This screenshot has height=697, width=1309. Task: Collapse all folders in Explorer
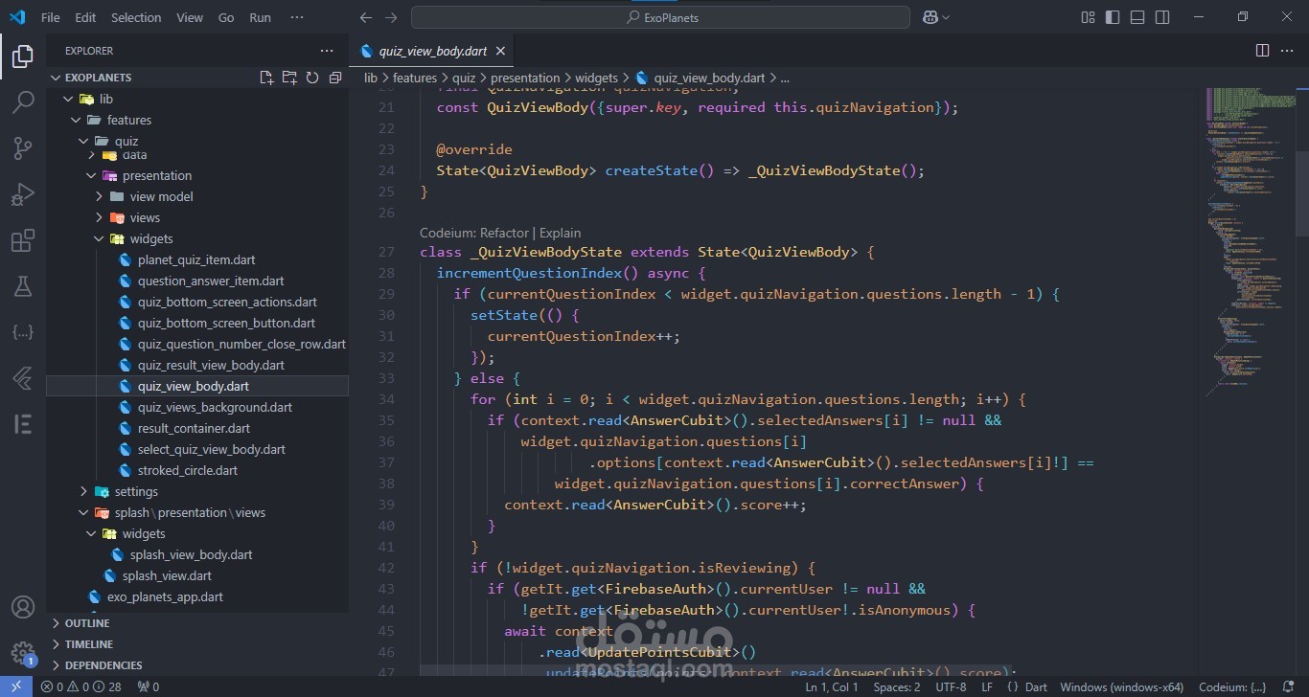[x=335, y=78]
